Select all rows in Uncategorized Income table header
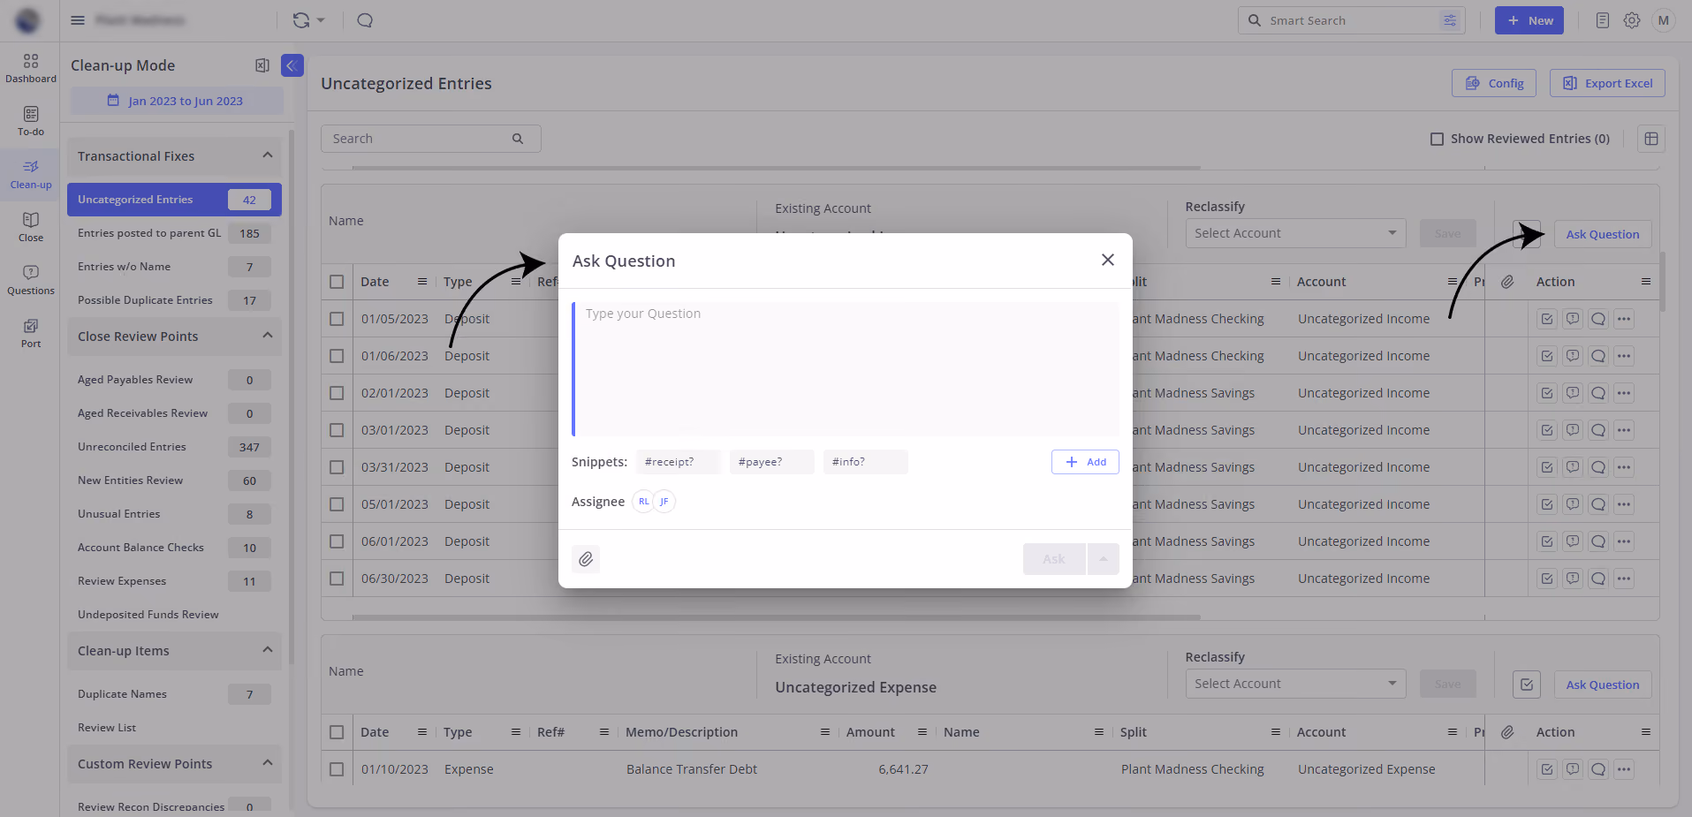The width and height of the screenshot is (1692, 817). pos(337,282)
